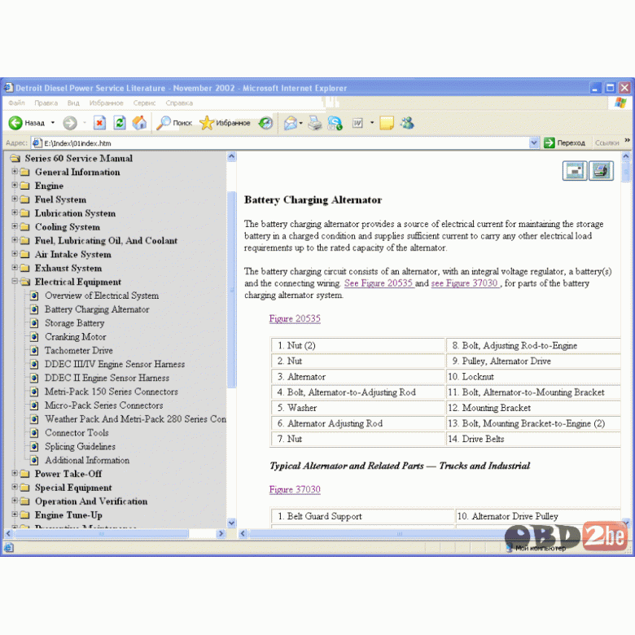Select the Storage Battery page

click(x=75, y=323)
